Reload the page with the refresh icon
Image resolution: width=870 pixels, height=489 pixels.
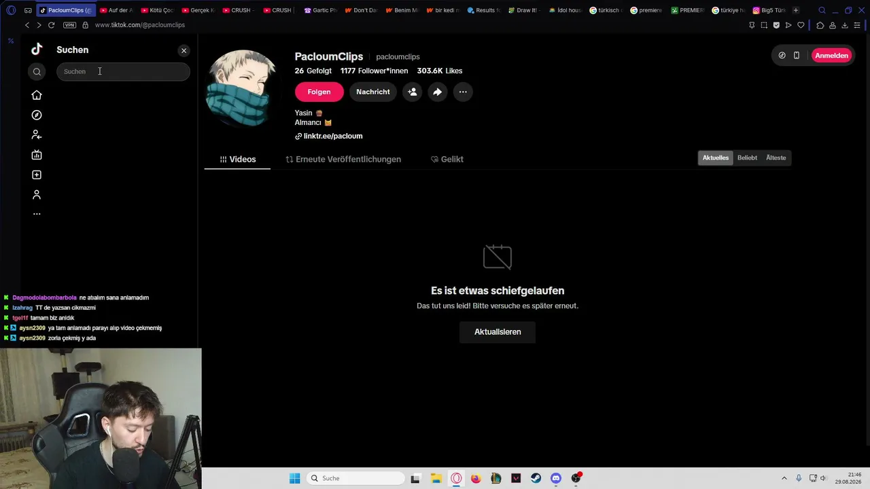51,25
